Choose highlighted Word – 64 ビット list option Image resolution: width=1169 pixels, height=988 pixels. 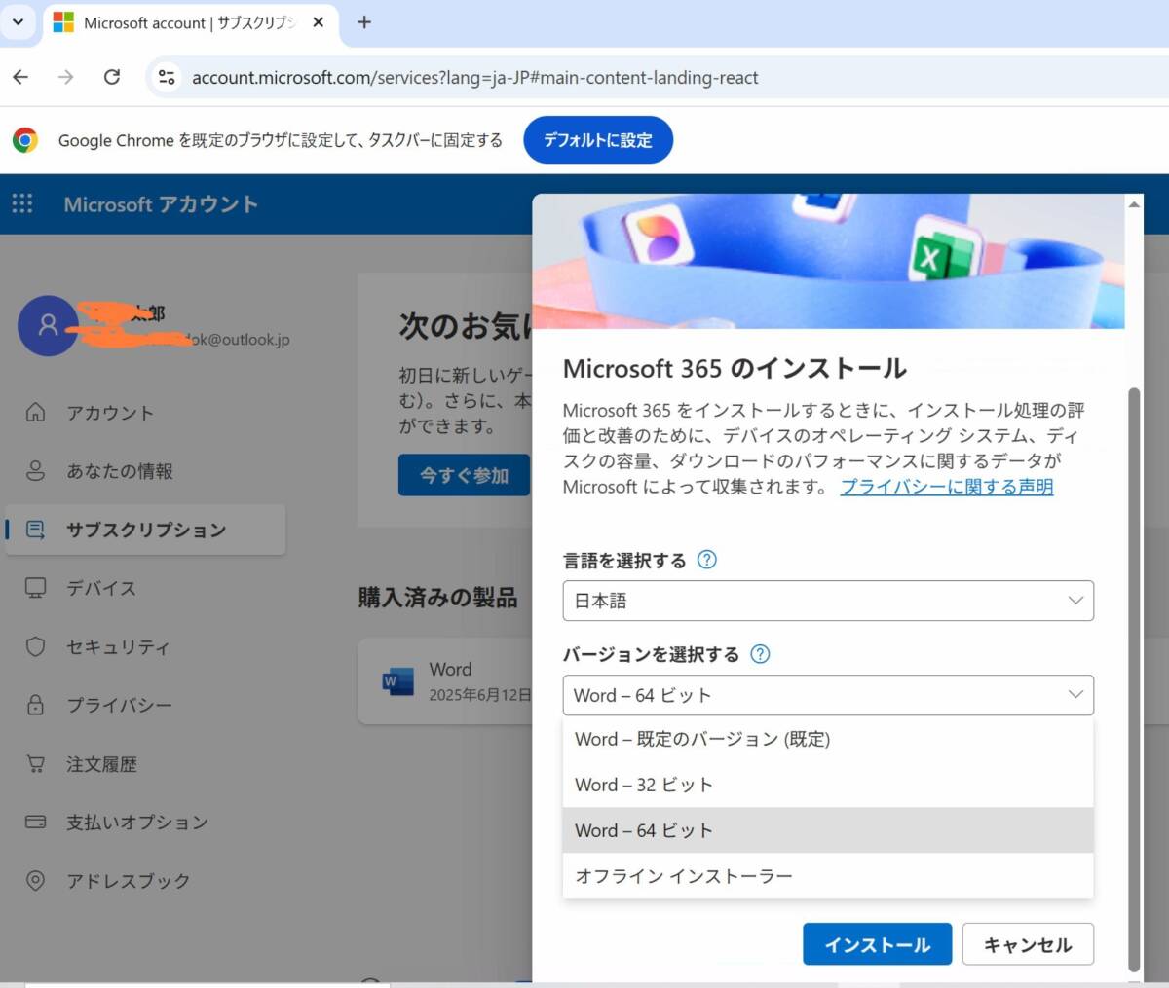[828, 830]
